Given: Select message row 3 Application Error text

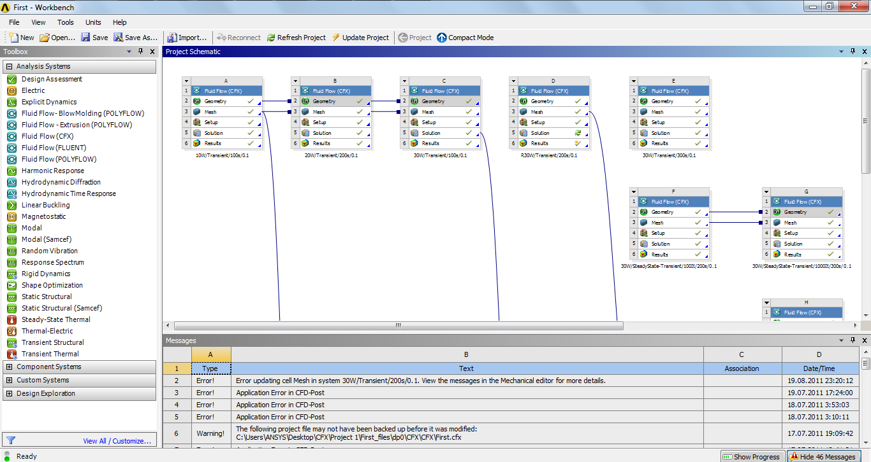Looking at the screenshot, I should (280, 393).
